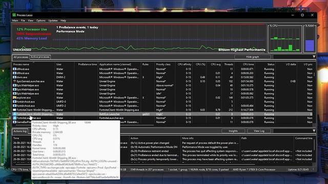This screenshot has width=328, height=184.
Task: Click icon of FortniteClient-Win64-Shipping row with 212 threads
Action: pyautogui.click(x=15, y=110)
